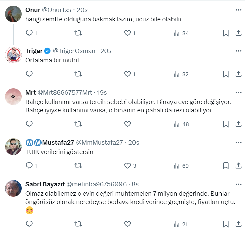Viewport: 245px width, 232px height.
Task: Open @TrigerOsman profile handle link
Action: (x=74, y=51)
